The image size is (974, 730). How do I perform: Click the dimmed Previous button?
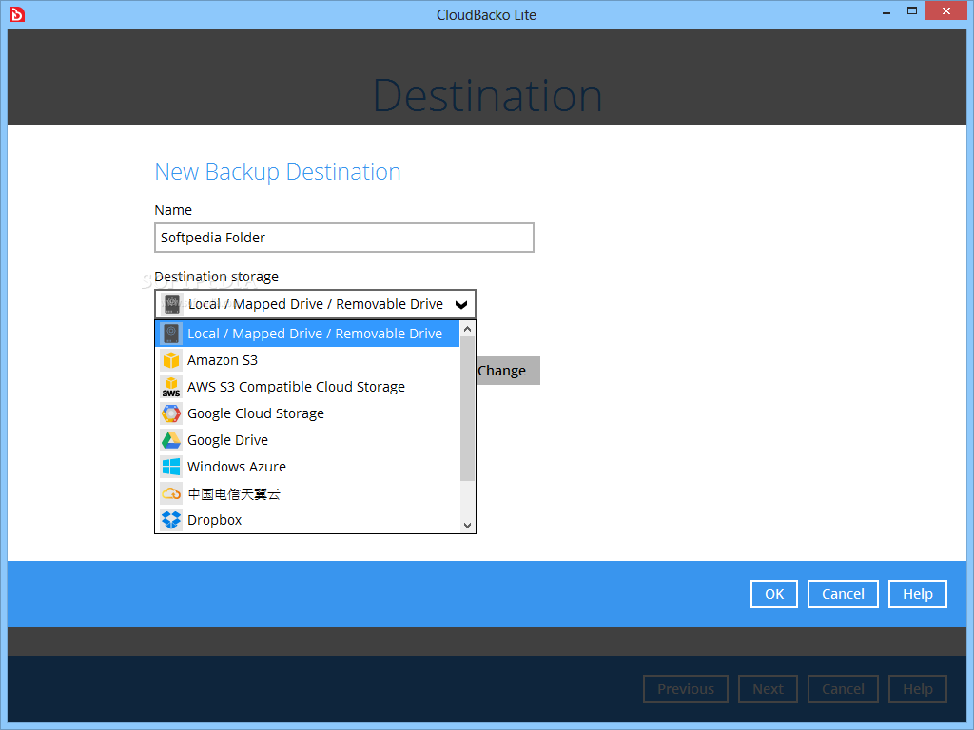(686, 689)
